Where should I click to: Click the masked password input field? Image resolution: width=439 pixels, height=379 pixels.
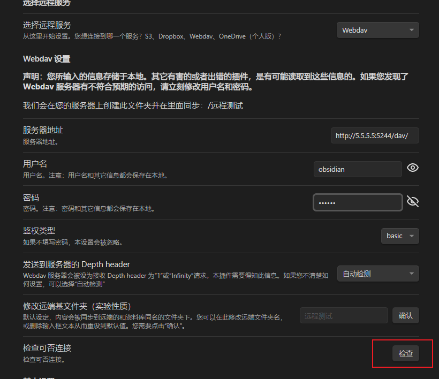[x=358, y=202]
